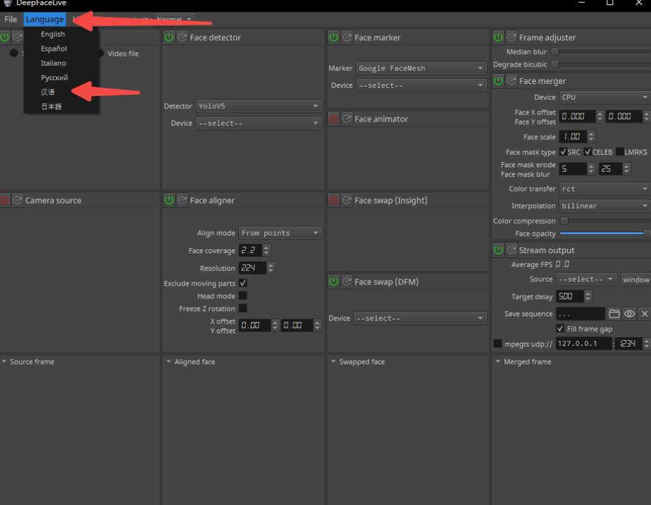Click the Face detector power icon
This screenshot has width=651, height=505.
169,38
